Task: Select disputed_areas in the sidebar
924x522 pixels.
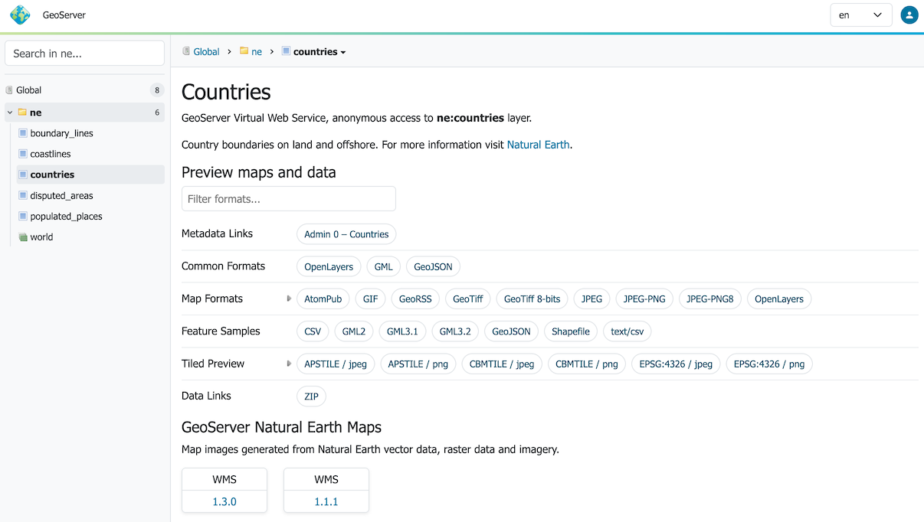Action: tap(61, 195)
